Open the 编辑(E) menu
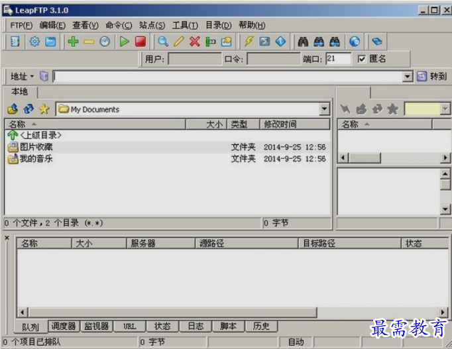This screenshot has width=452, height=349. click(x=52, y=25)
